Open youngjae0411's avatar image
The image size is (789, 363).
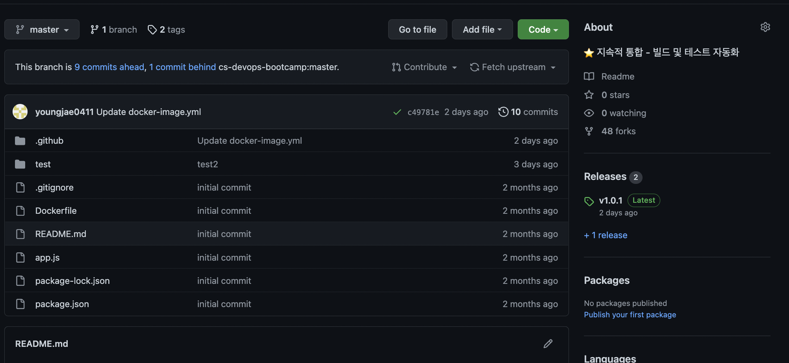tap(20, 112)
